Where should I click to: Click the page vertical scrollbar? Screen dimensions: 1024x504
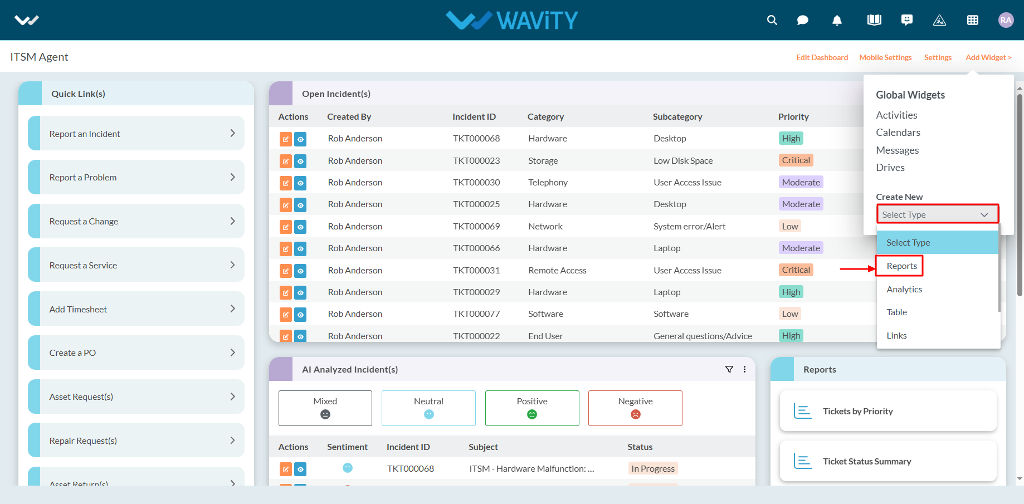pyautogui.click(x=1020, y=195)
